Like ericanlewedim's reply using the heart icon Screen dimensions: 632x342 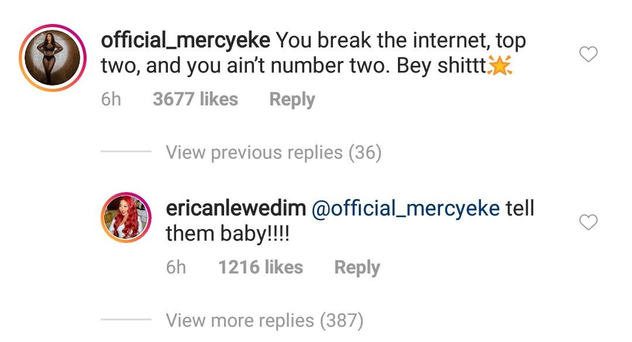click(588, 222)
